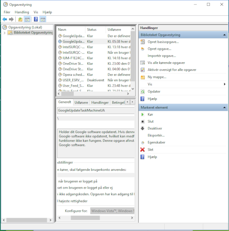Select the Opgavestyring (Lokal) tree root
Viewport: 229px width, 231px height.
pos(25,27)
